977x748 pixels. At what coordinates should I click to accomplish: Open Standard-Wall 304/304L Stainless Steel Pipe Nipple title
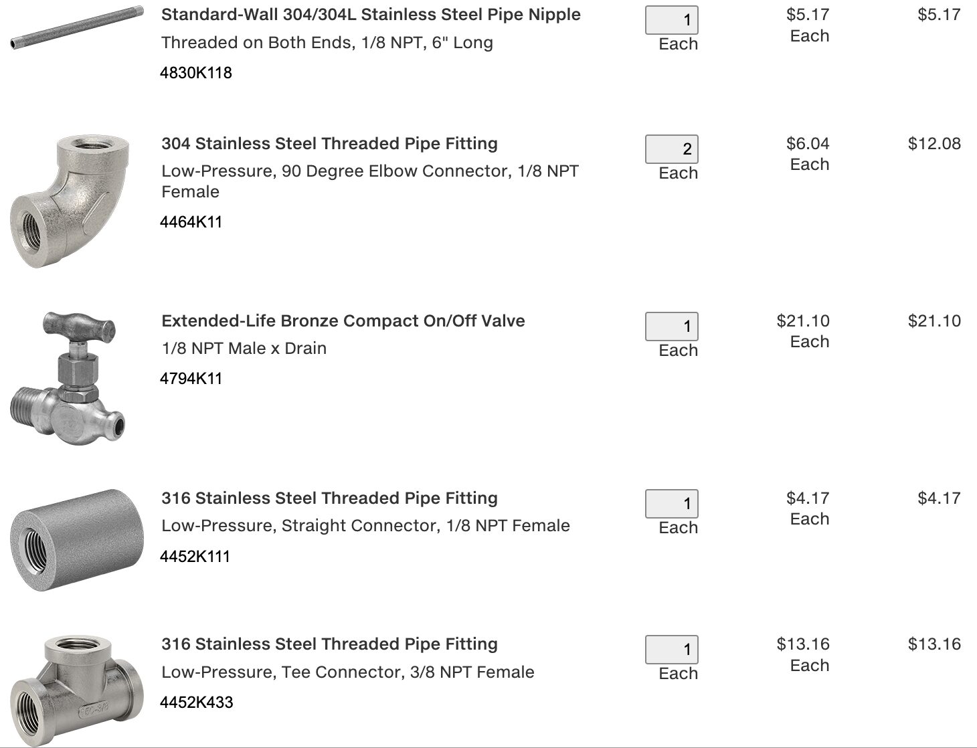(x=371, y=15)
